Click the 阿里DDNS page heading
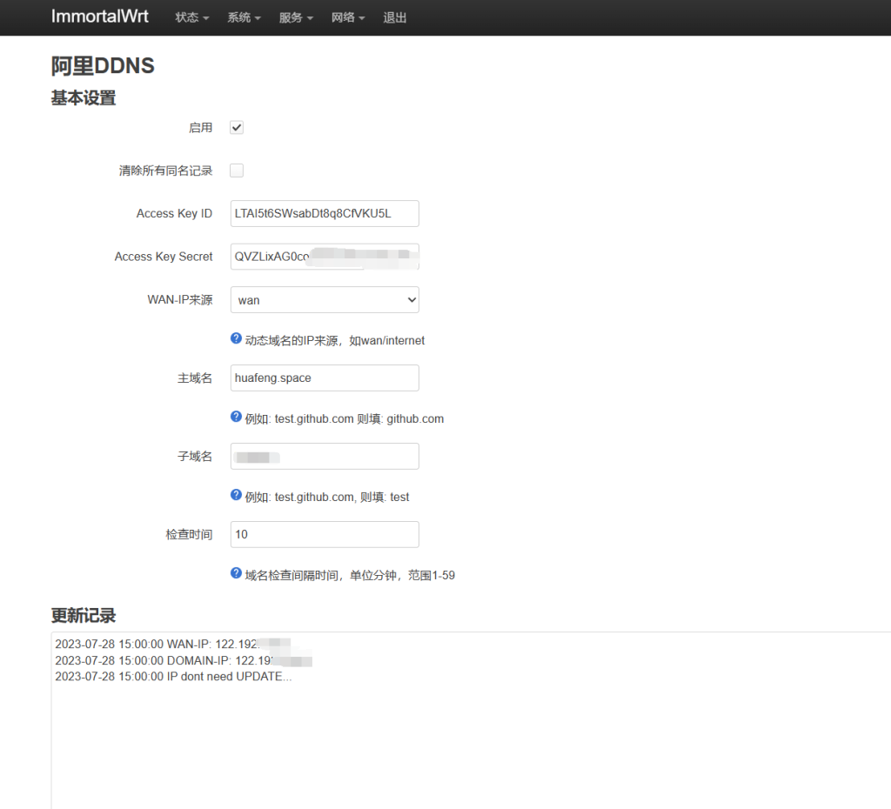The image size is (891, 809). coord(103,66)
